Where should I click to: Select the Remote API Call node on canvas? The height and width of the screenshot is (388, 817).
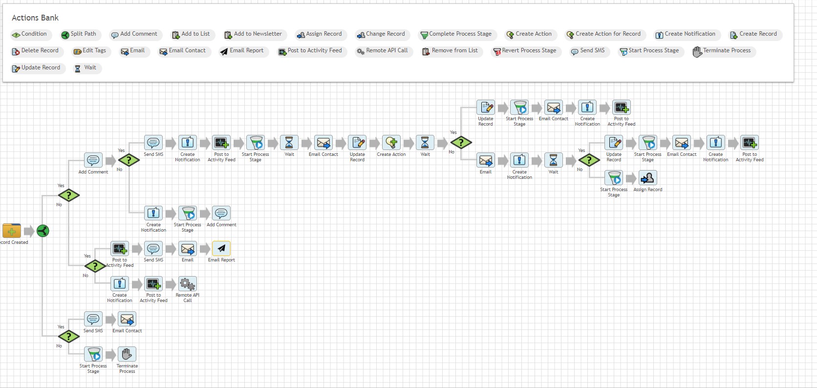click(x=188, y=284)
